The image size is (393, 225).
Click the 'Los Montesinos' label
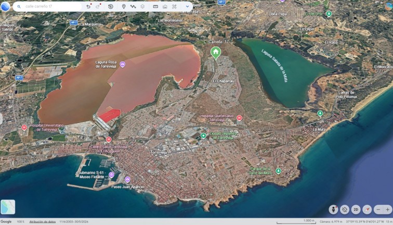tap(170, 20)
